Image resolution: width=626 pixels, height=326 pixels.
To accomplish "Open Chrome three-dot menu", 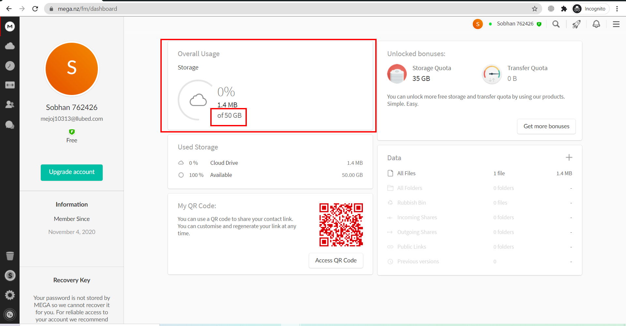I will click(x=617, y=9).
